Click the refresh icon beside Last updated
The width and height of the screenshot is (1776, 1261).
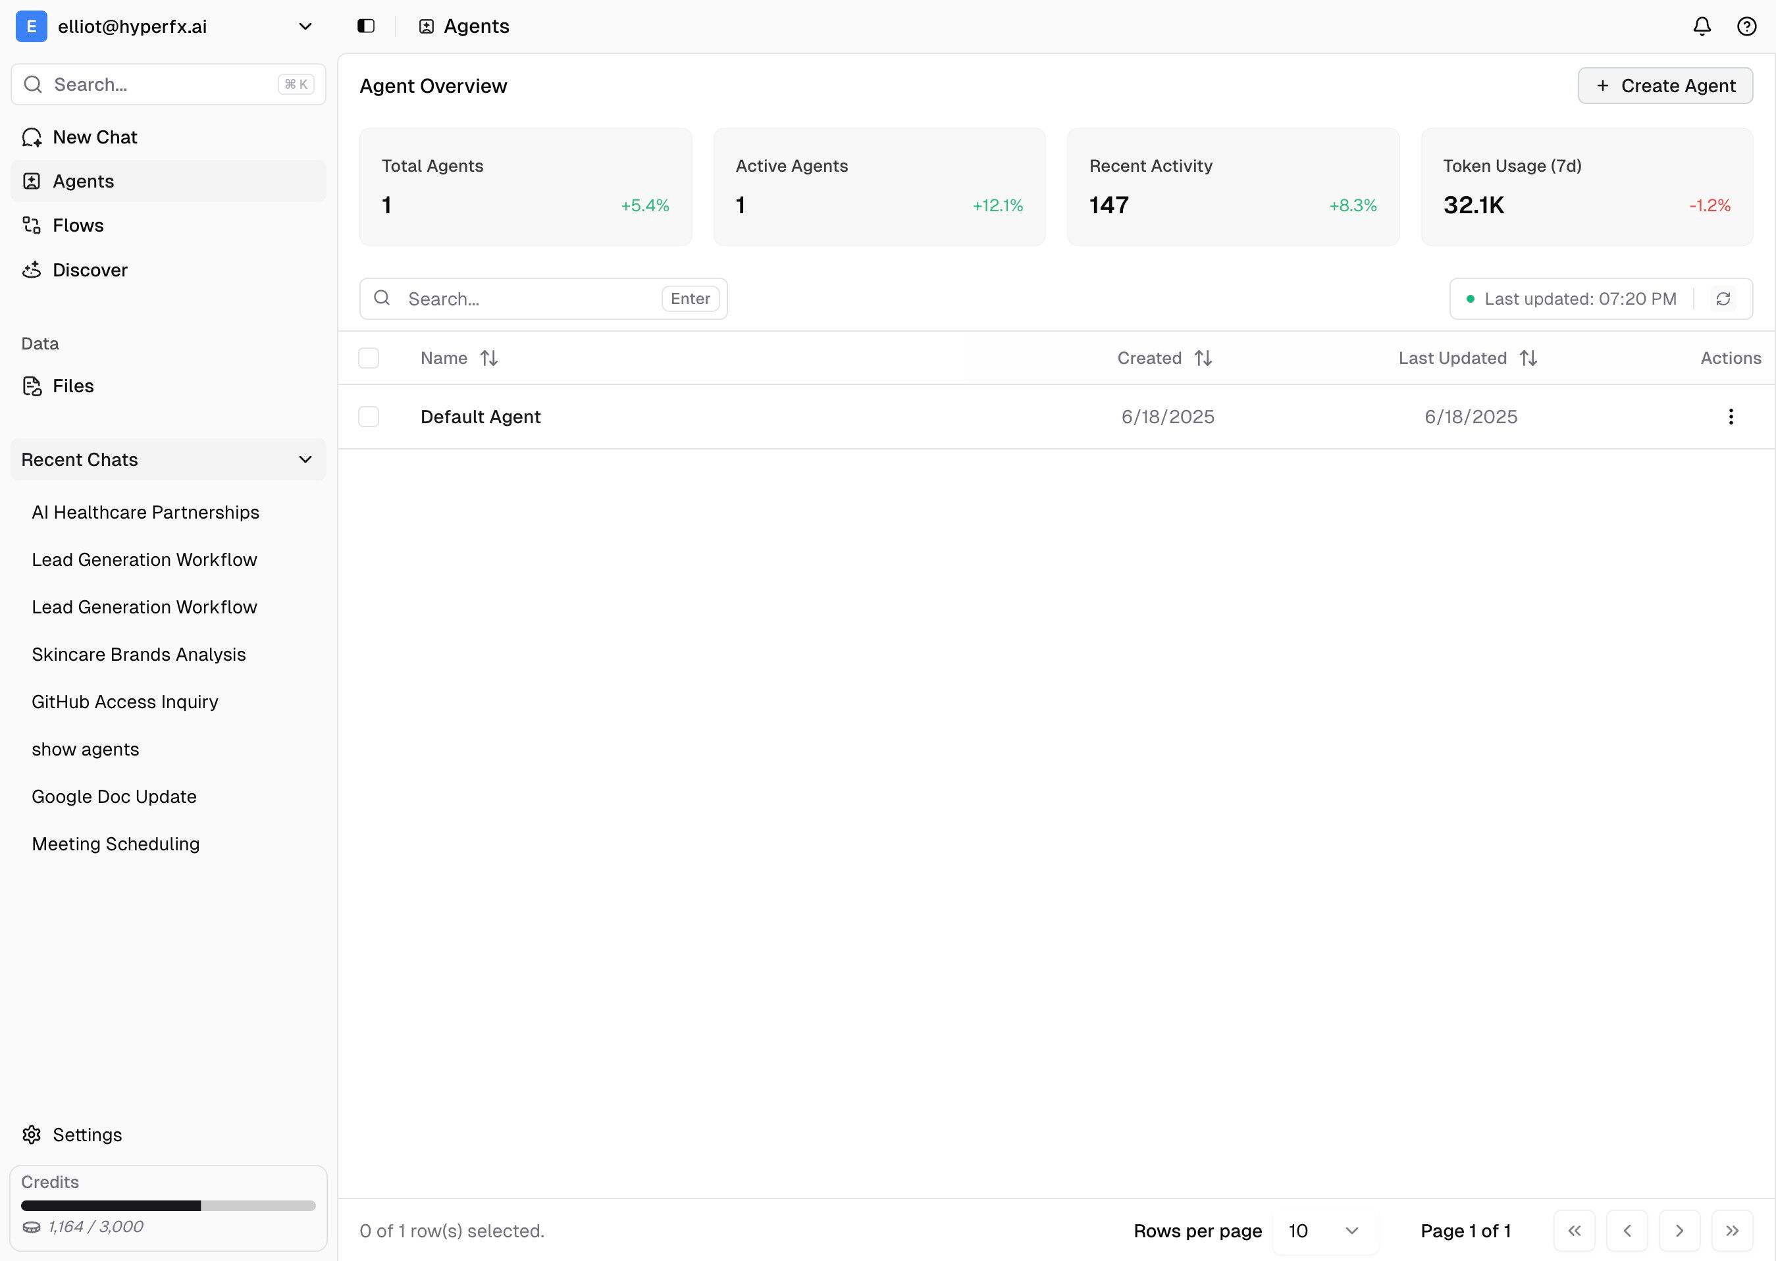click(1723, 299)
